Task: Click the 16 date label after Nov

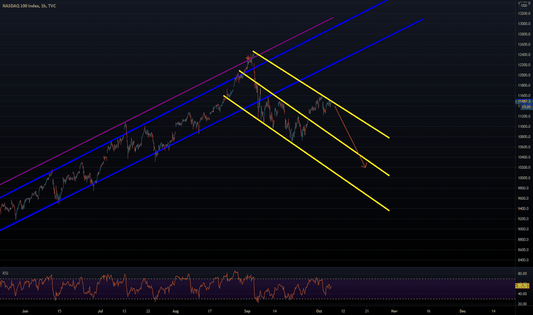Action: [428, 311]
